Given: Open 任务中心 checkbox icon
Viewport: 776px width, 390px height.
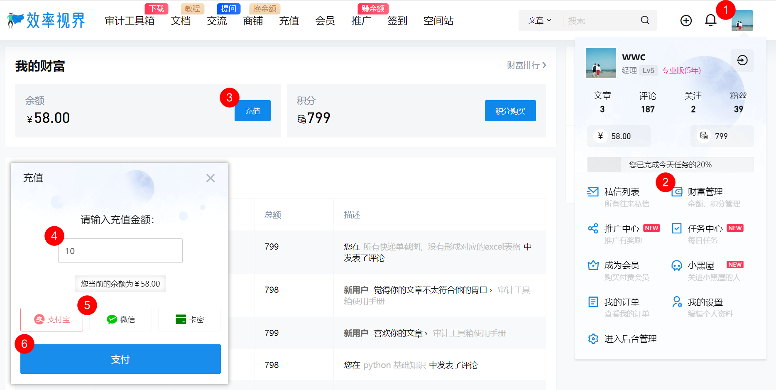Looking at the screenshot, I should tap(677, 228).
